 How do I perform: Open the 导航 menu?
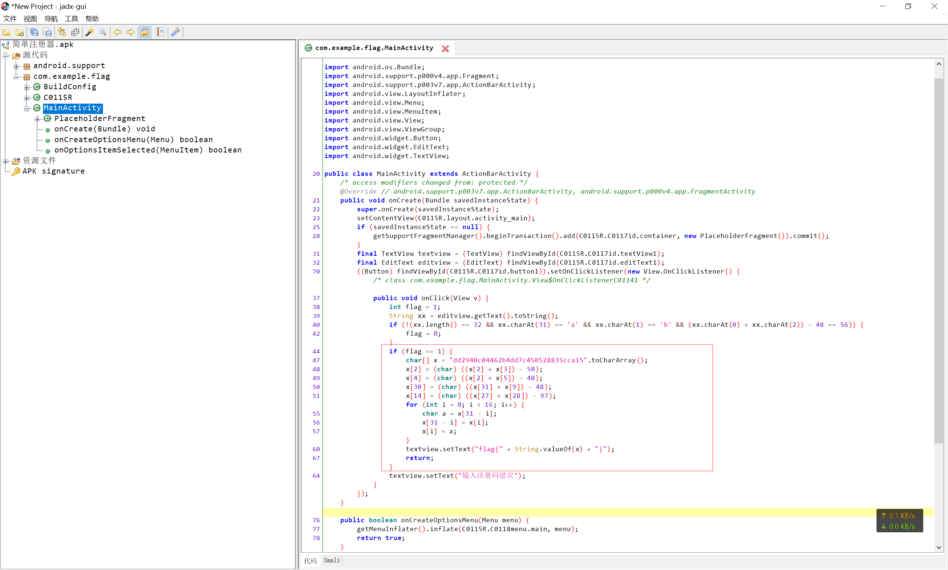(x=51, y=19)
